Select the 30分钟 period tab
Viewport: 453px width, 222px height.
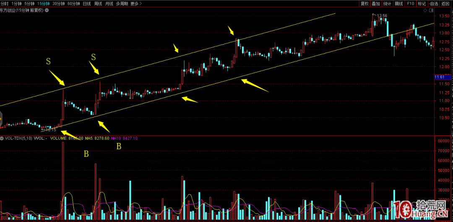(58, 4)
